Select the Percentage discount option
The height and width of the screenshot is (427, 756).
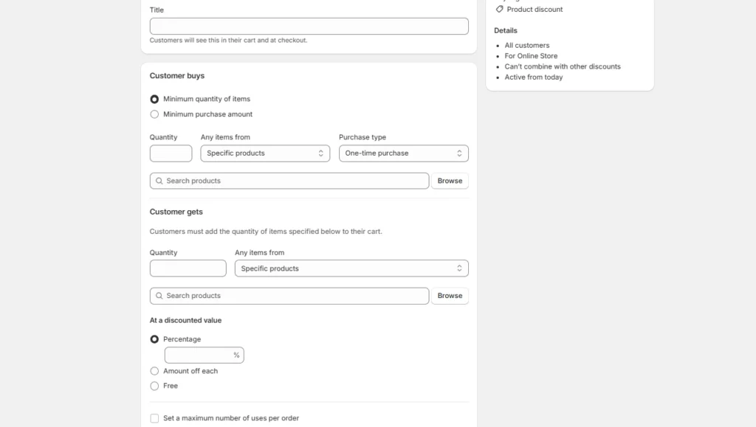[154, 339]
